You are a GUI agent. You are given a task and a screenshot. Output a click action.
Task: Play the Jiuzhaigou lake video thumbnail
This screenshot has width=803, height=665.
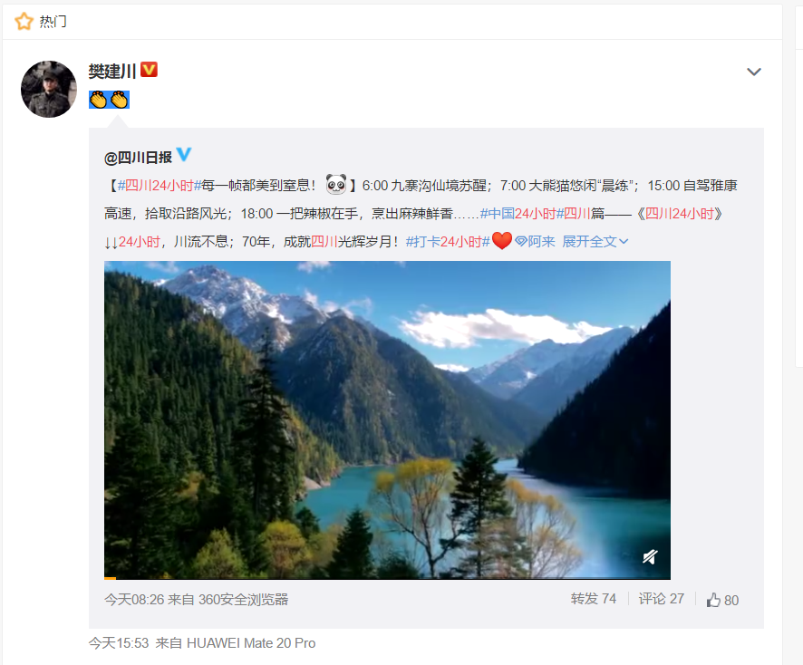click(x=387, y=419)
